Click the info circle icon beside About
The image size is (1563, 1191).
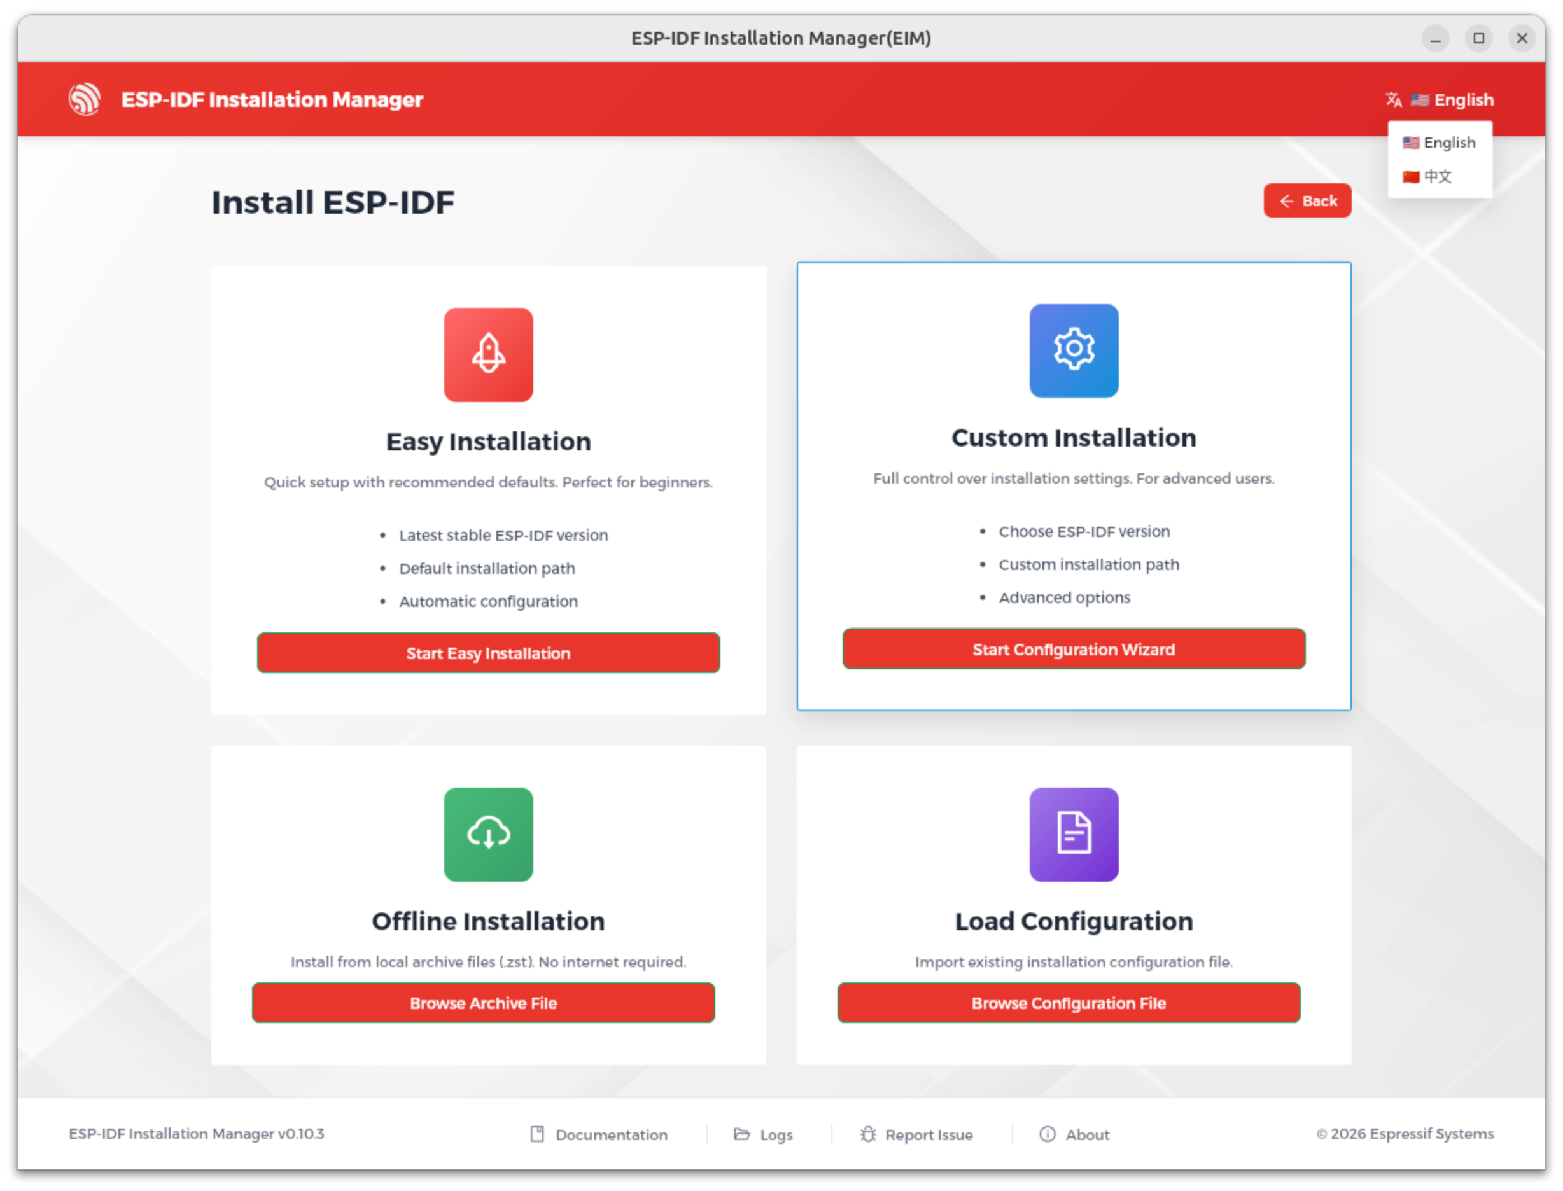[1047, 1134]
